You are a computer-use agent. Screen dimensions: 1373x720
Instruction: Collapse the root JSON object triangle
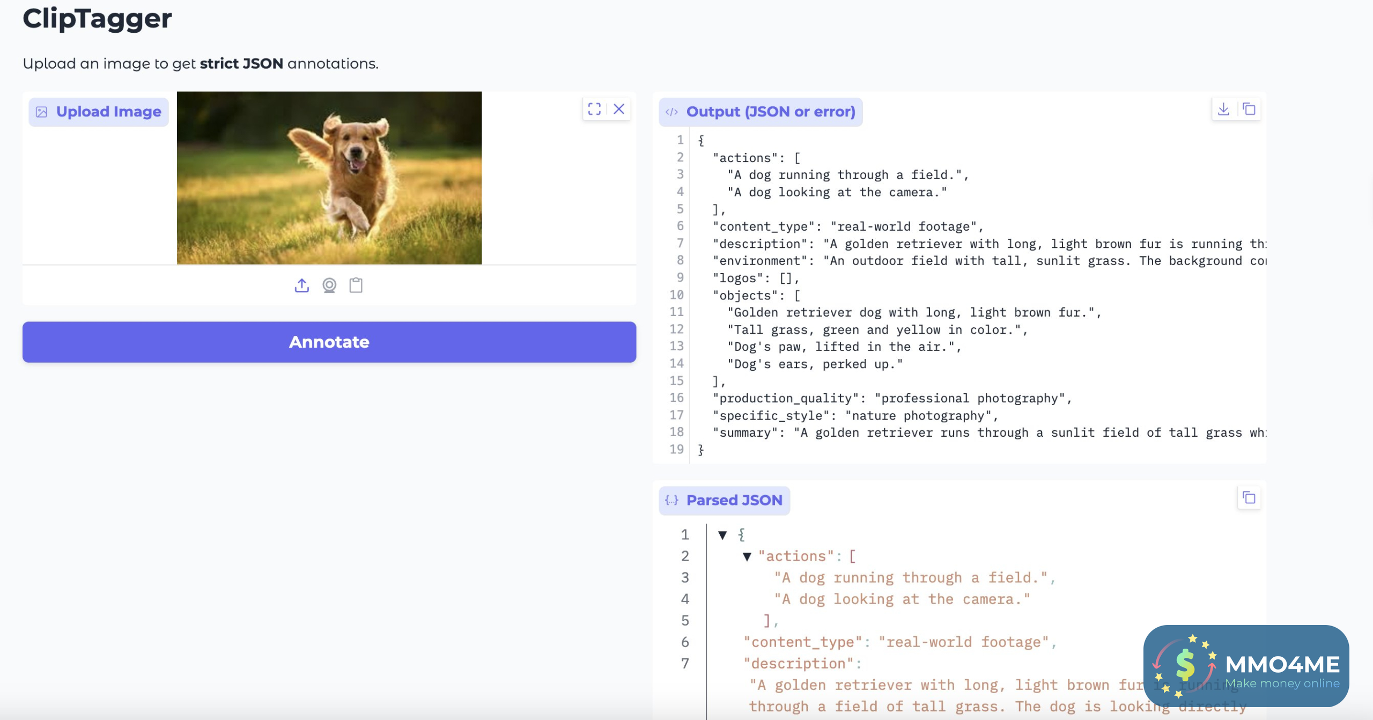pyautogui.click(x=722, y=535)
